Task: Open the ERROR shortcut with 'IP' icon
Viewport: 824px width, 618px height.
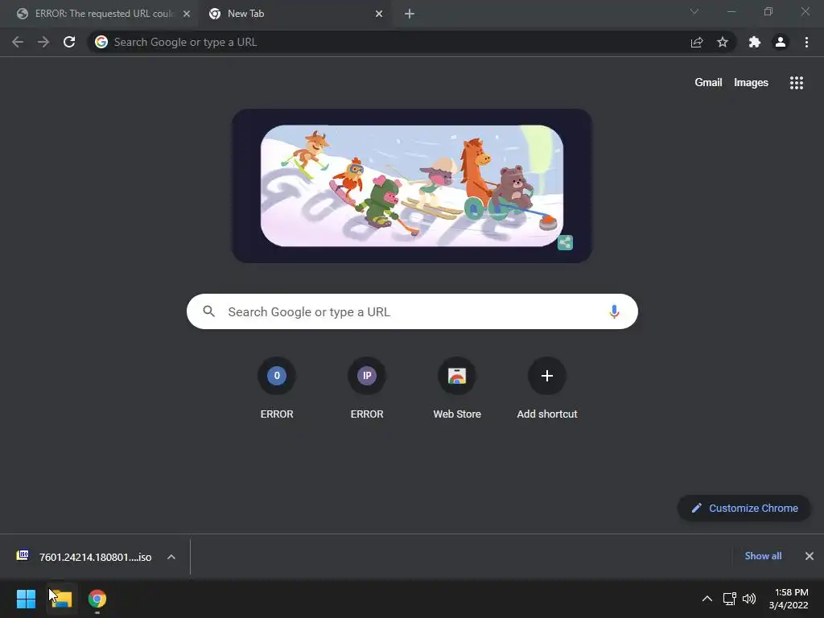Action: pos(367,376)
